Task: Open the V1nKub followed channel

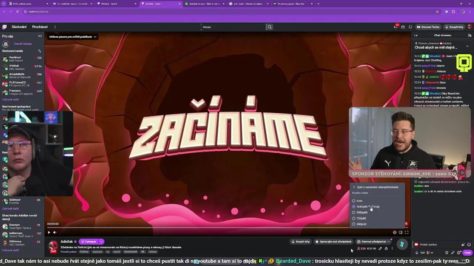Action: [x=21, y=67]
